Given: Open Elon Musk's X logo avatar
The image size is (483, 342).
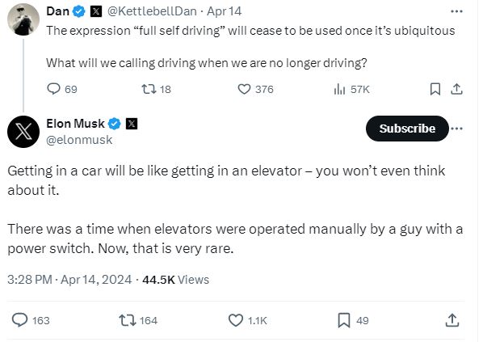Looking at the screenshot, I should click(x=23, y=132).
